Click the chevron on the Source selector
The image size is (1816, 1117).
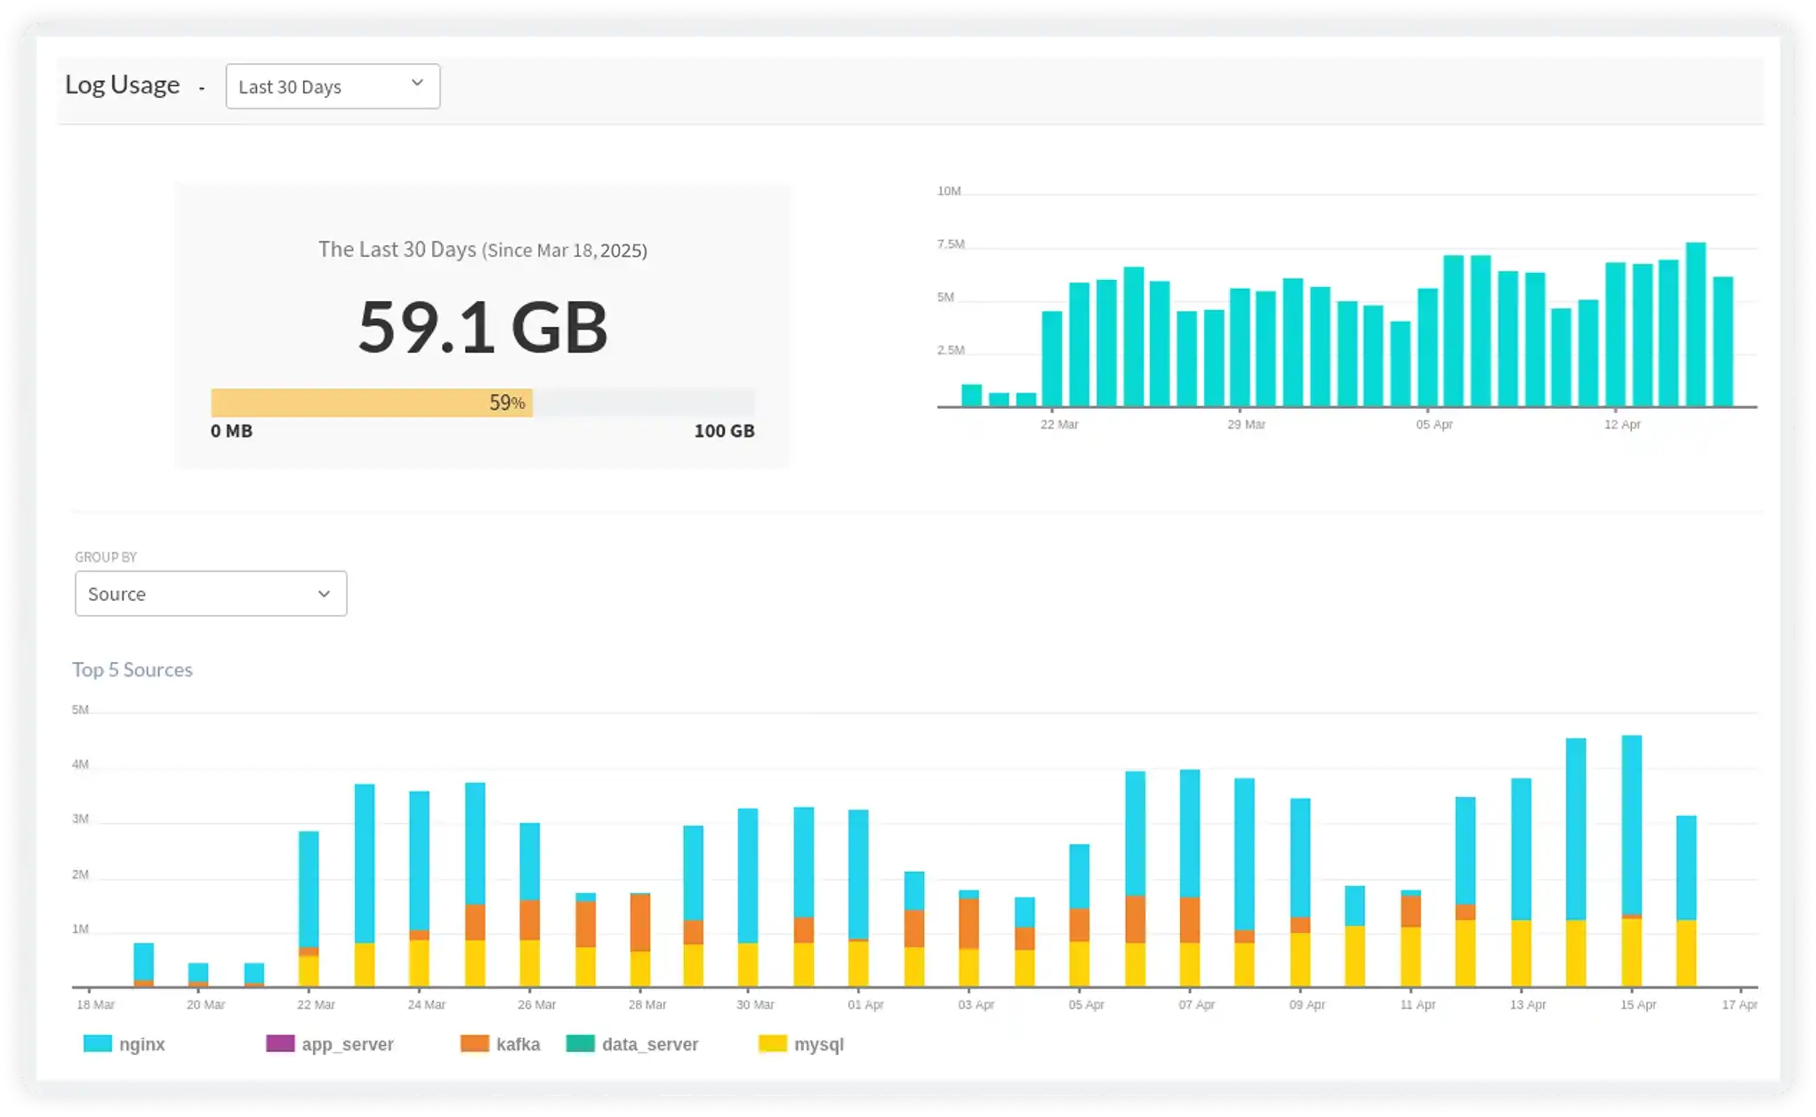point(323,593)
